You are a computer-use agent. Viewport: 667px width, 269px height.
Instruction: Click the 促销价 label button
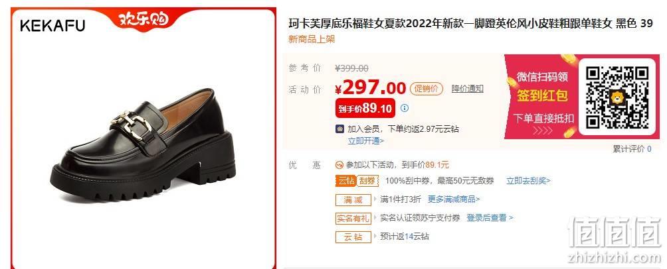[x=427, y=89]
